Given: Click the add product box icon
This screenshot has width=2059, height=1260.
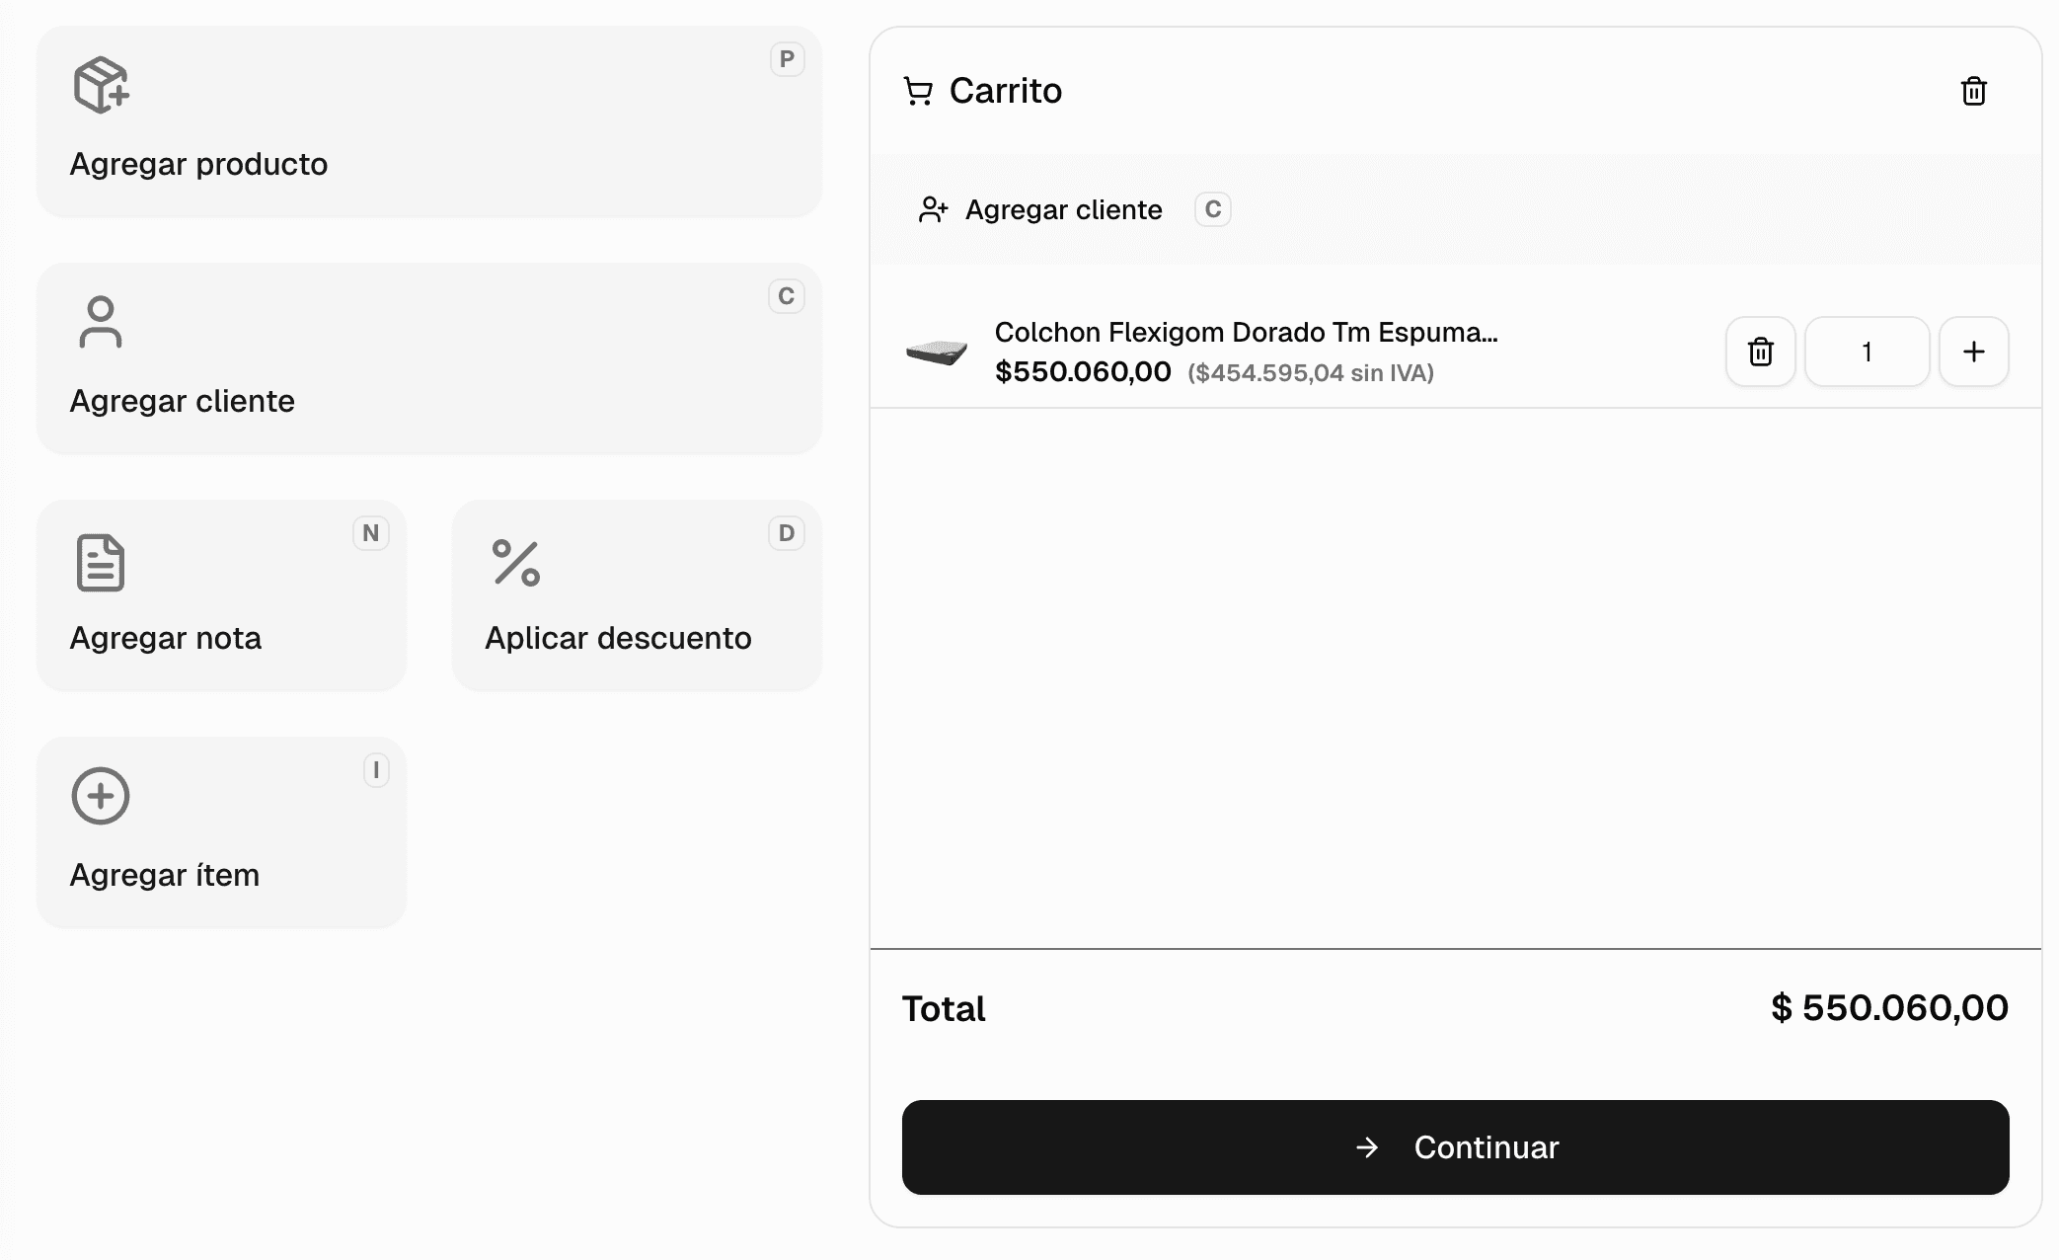Looking at the screenshot, I should [x=100, y=88].
